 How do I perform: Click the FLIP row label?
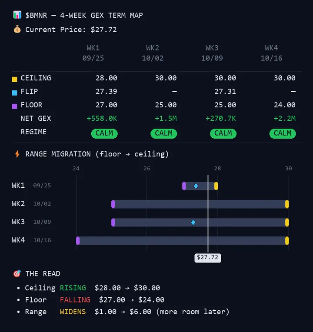click(29, 91)
